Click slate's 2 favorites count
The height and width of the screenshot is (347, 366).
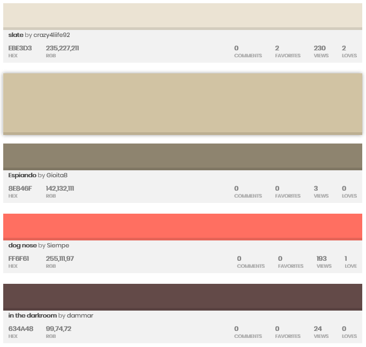pos(277,48)
